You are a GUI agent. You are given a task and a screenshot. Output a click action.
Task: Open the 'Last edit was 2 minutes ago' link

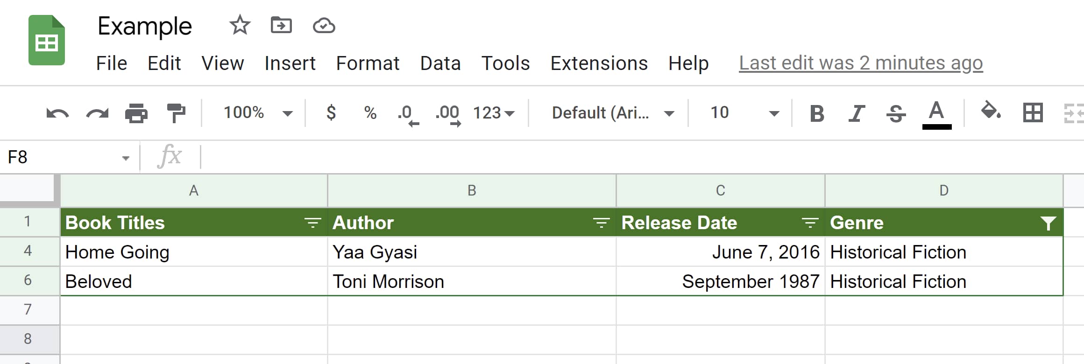tap(861, 63)
